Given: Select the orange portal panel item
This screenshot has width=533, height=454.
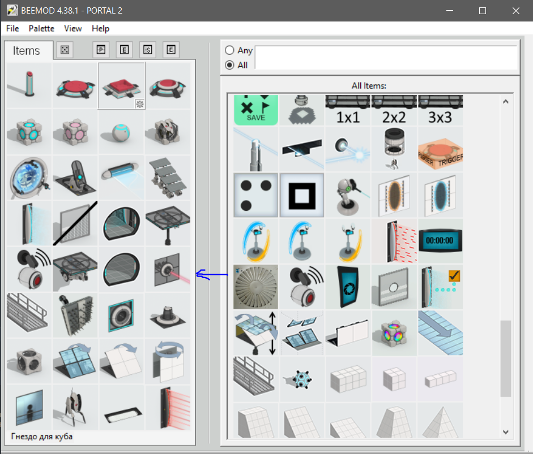Looking at the screenshot, I should [x=394, y=195].
